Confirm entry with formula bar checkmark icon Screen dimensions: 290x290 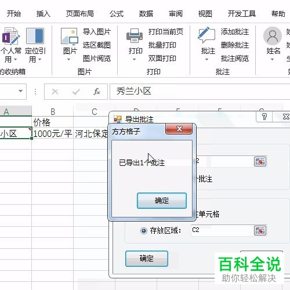coord(76,92)
